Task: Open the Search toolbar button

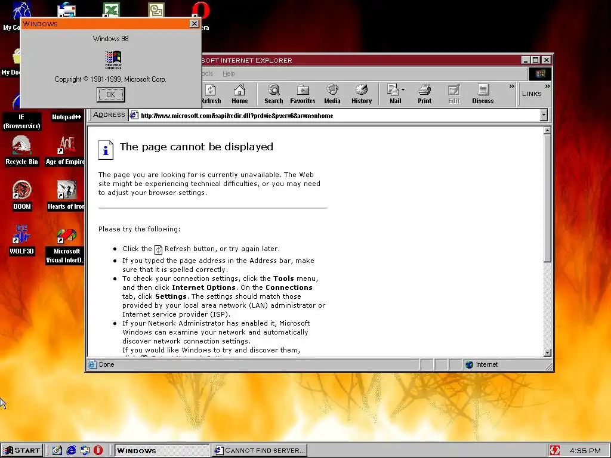Action: point(273,94)
